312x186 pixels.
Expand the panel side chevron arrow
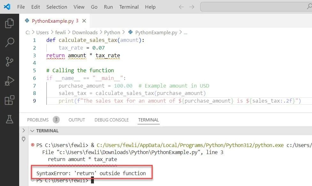23,131
